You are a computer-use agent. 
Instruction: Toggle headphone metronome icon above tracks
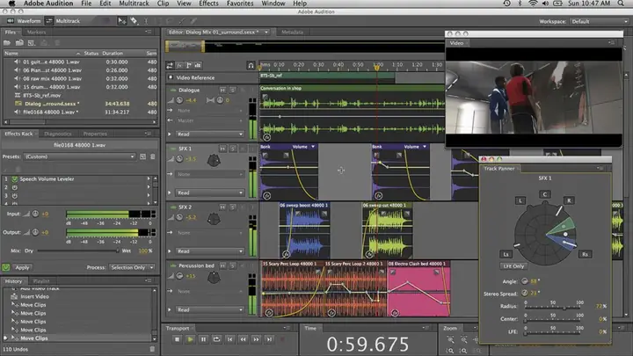(x=251, y=65)
